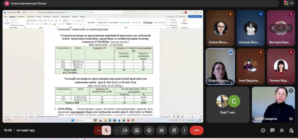Switch to the Конструктор ribbon tab

click(31, 17)
